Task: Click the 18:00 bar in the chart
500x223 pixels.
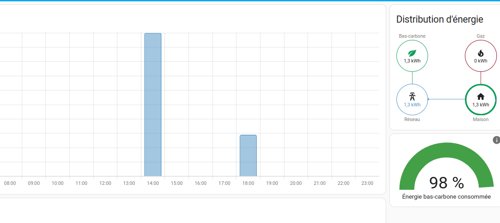Action: tap(248, 156)
